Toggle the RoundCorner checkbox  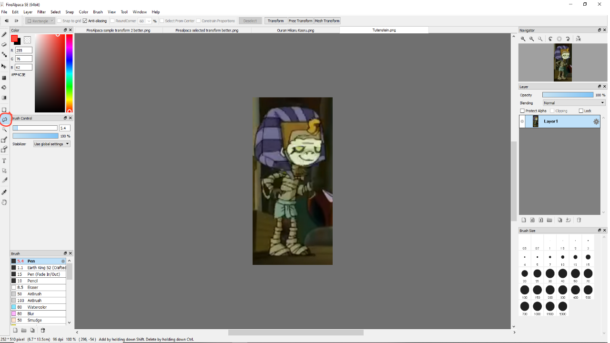[x=112, y=21]
